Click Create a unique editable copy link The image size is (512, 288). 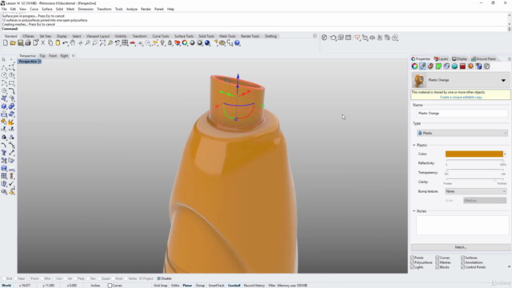click(x=461, y=98)
